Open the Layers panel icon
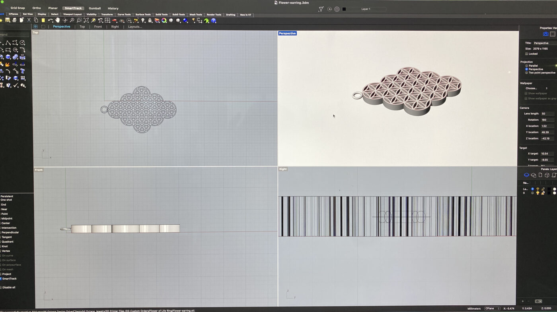 tap(526, 175)
